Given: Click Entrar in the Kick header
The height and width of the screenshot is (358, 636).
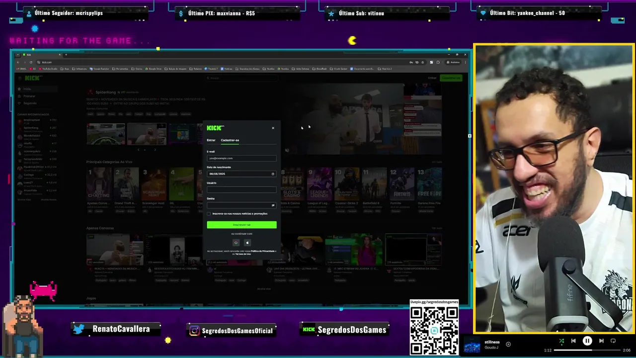Looking at the screenshot, I should (x=432, y=78).
